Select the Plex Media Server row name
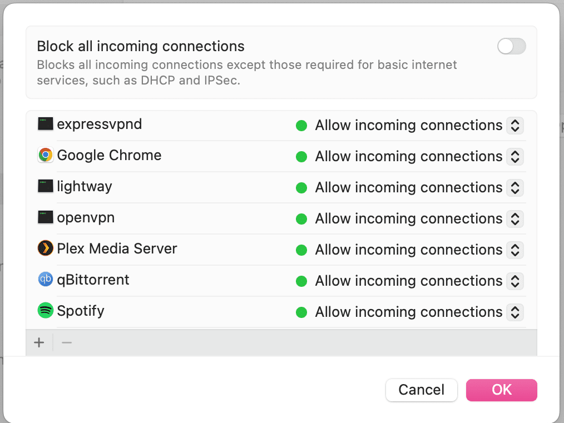564x423 pixels. [x=117, y=248]
